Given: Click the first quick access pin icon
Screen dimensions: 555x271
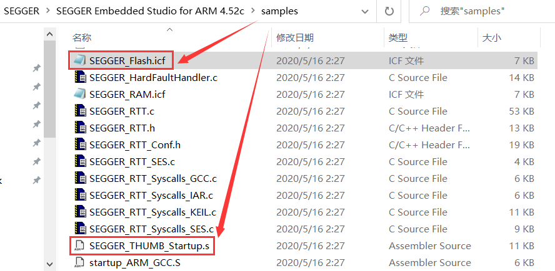Looking at the screenshot, I should (x=37, y=69).
